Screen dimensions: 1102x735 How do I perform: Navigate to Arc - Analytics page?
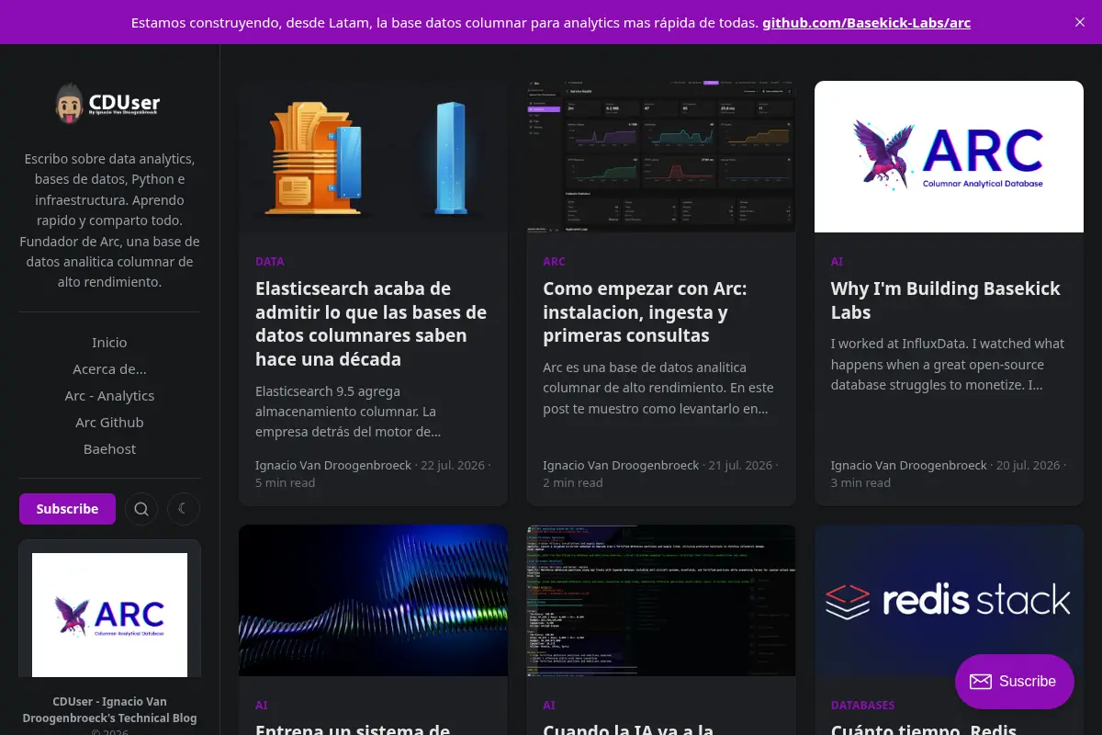pyautogui.click(x=109, y=395)
